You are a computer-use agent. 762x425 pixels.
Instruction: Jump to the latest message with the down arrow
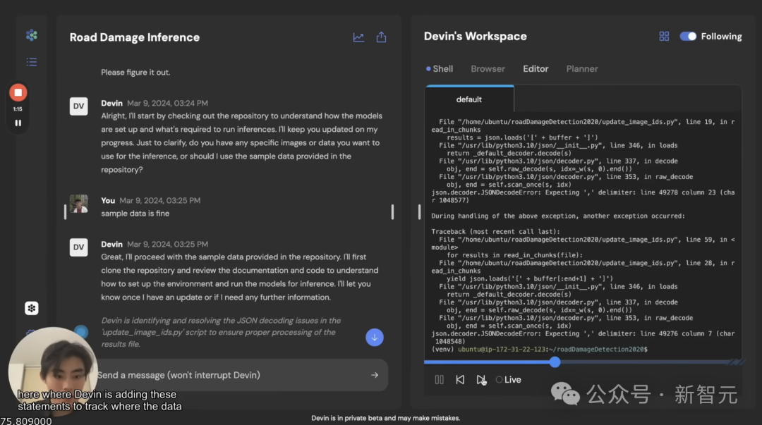[x=374, y=337]
